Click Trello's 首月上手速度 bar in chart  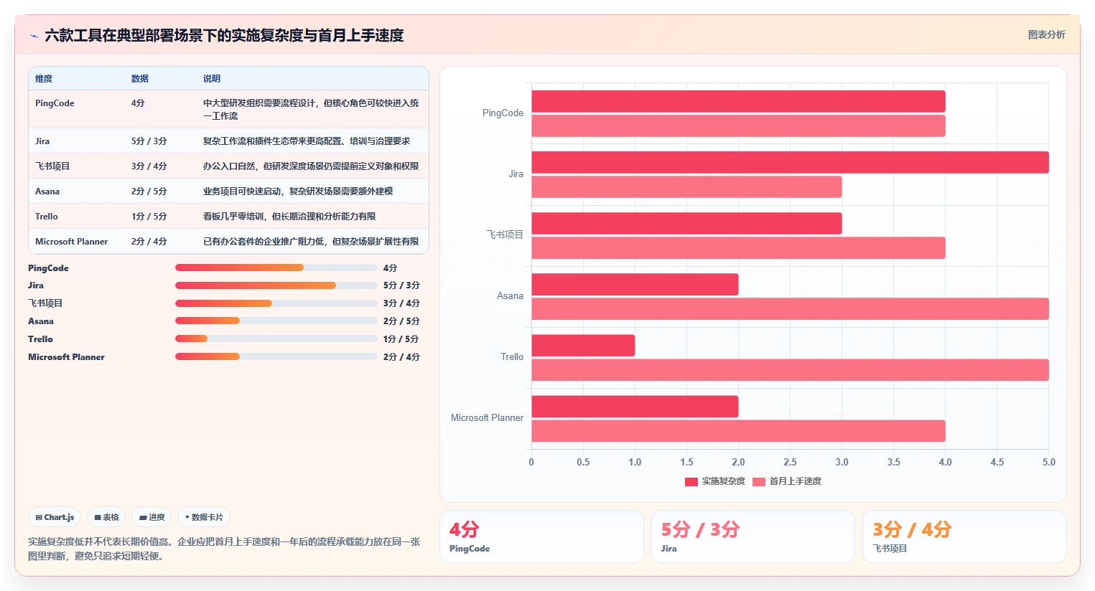(790, 369)
